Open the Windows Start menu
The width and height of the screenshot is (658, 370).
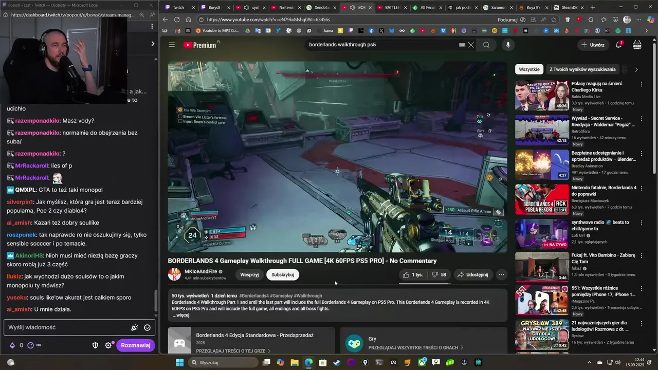point(180,362)
